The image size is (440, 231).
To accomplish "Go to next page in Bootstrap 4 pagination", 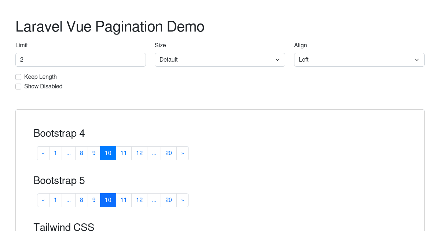I will click(183, 153).
